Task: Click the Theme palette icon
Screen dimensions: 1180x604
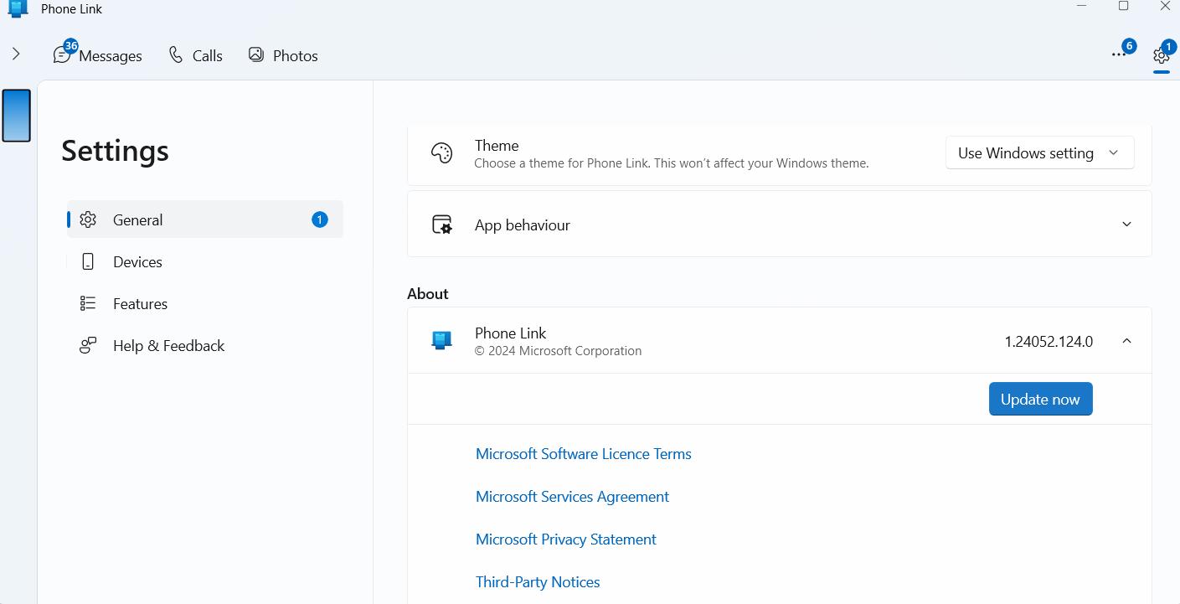Action: pyautogui.click(x=441, y=153)
